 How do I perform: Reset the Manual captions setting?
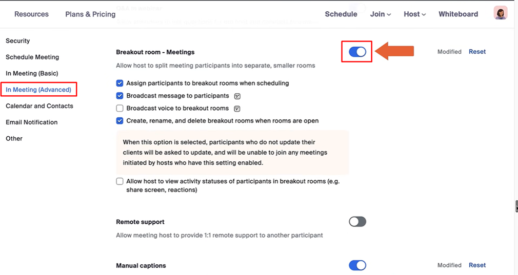(477, 265)
